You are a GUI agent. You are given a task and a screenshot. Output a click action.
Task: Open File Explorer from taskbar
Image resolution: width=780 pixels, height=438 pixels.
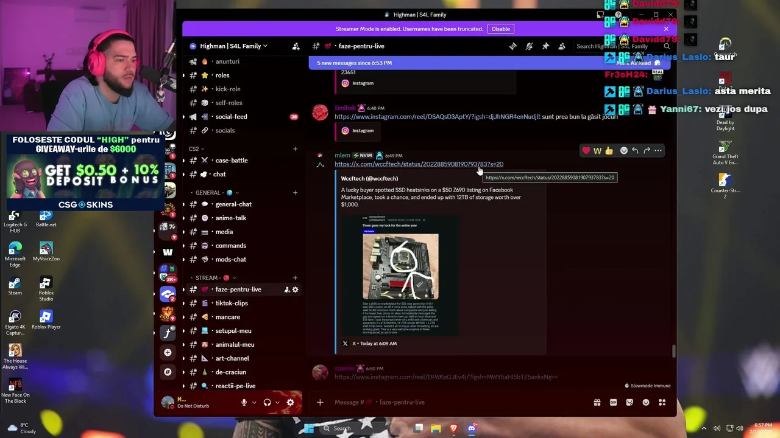click(x=436, y=428)
